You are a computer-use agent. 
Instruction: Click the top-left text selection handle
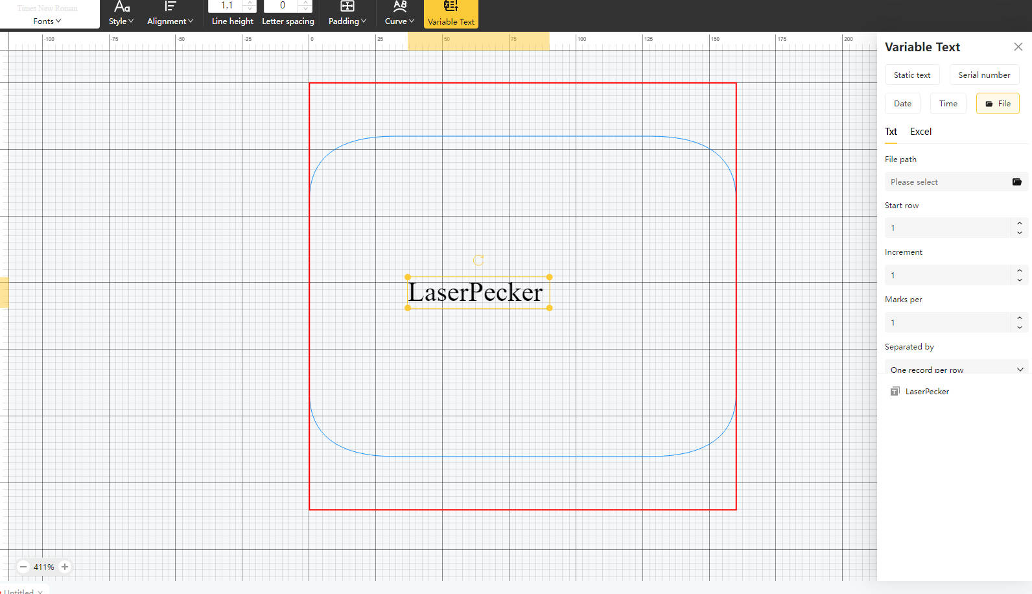[408, 277]
